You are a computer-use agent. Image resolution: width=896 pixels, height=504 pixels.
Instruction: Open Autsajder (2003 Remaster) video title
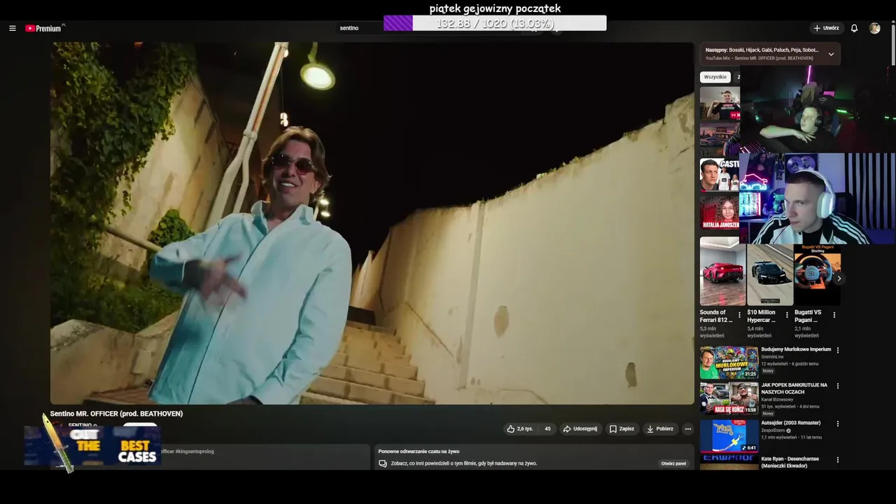pyautogui.click(x=790, y=423)
